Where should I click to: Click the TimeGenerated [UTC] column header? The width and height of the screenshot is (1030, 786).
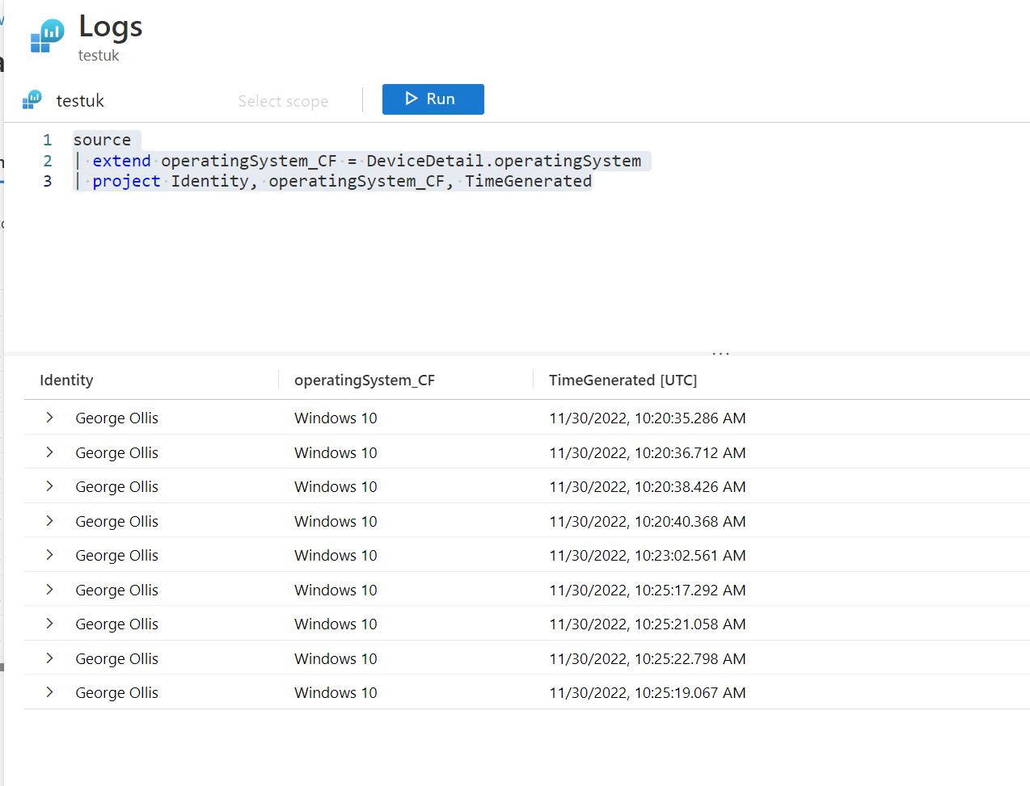(623, 380)
